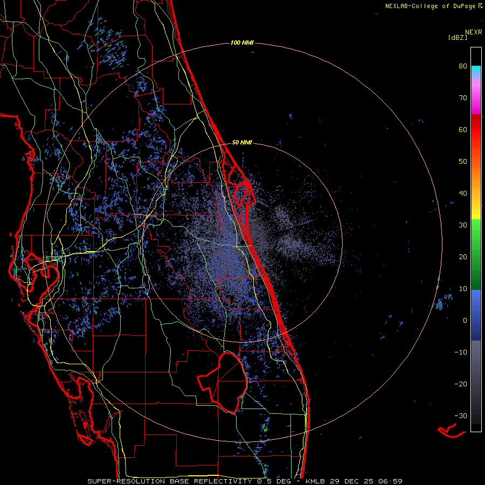Click the 30 value on dBZ scale
Image resolution: width=485 pixels, height=485 pixels.
pyautogui.click(x=463, y=225)
